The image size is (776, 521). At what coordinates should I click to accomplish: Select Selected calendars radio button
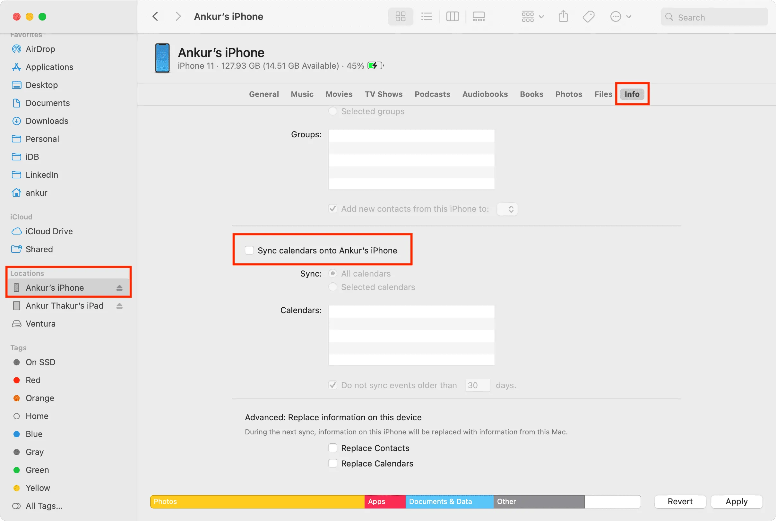click(333, 287)
